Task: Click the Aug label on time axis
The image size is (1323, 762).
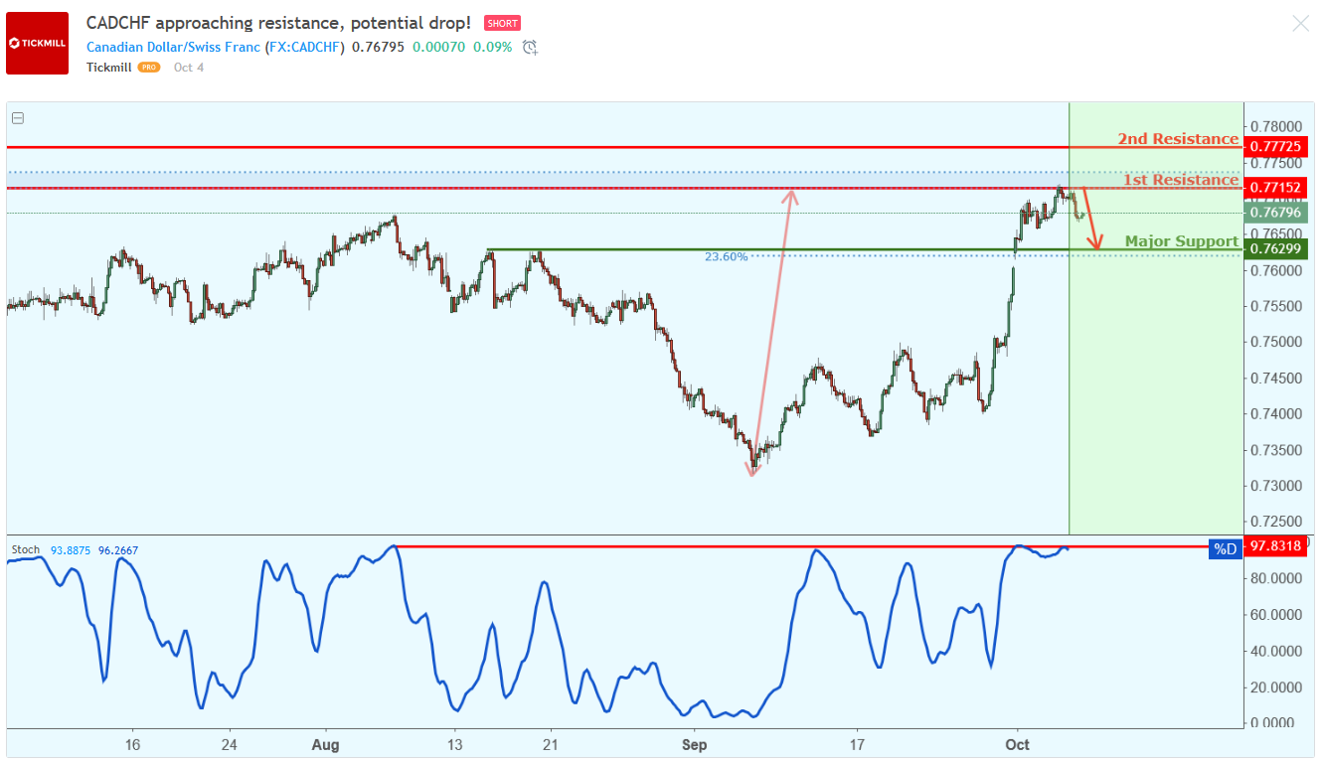Action: point(325,744)
